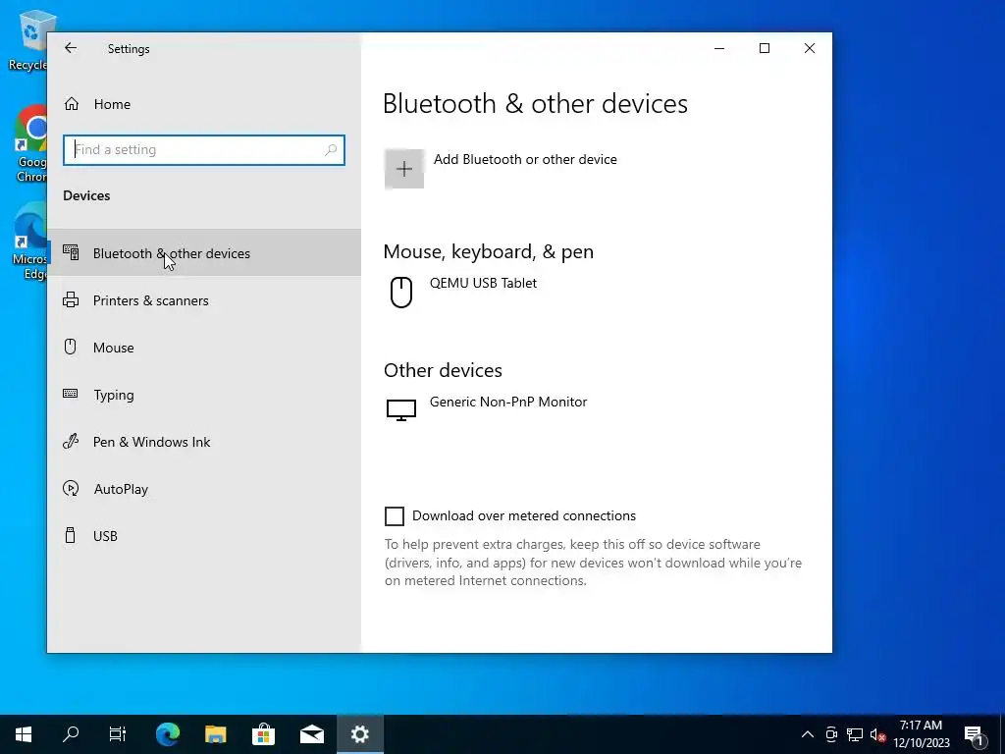Click the Mouse, keyboard, & pen heading

pyautogui.click(x=489, y=251)
